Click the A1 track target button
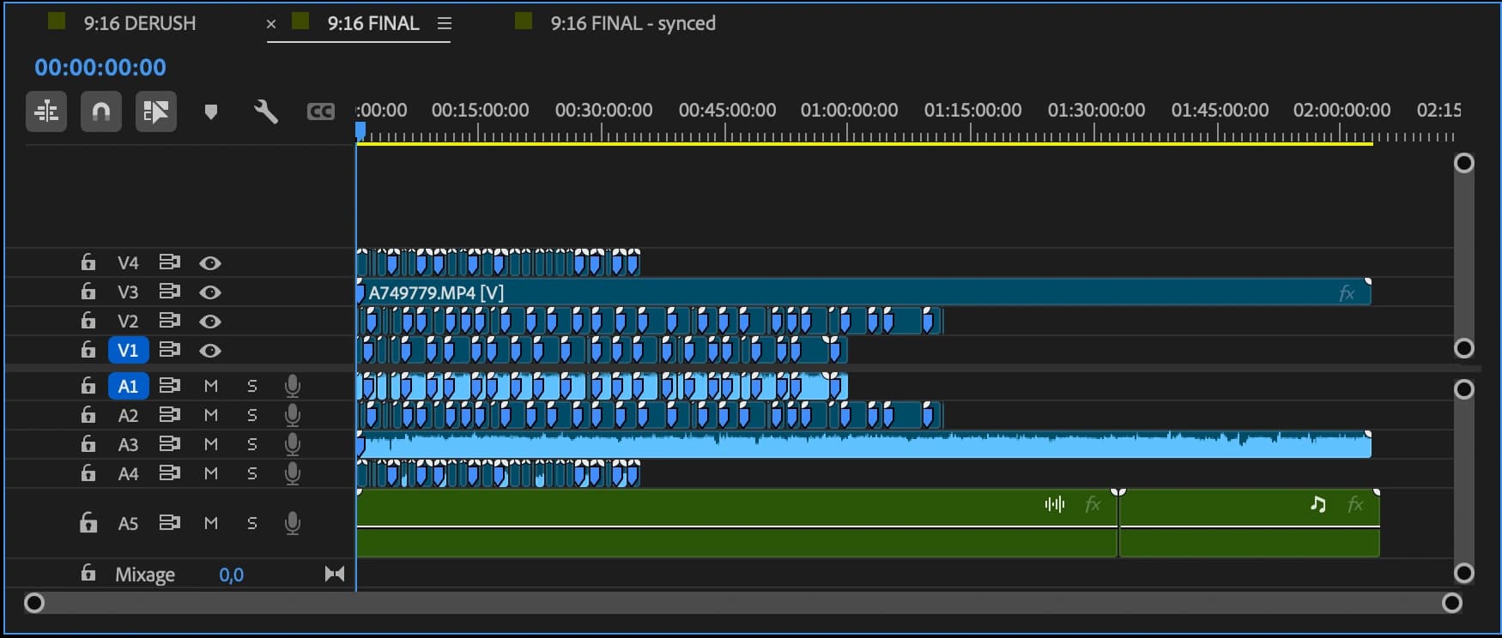The width and height of the screenshot is (1502, 638). (128, 386)
